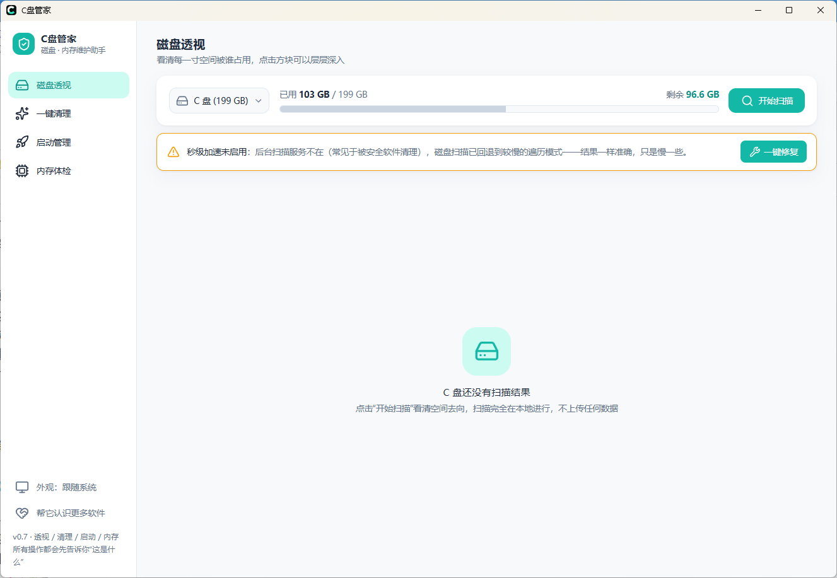Minimize the C盘管家 window
The image size is (837, 578).
[x=758, y=10]
